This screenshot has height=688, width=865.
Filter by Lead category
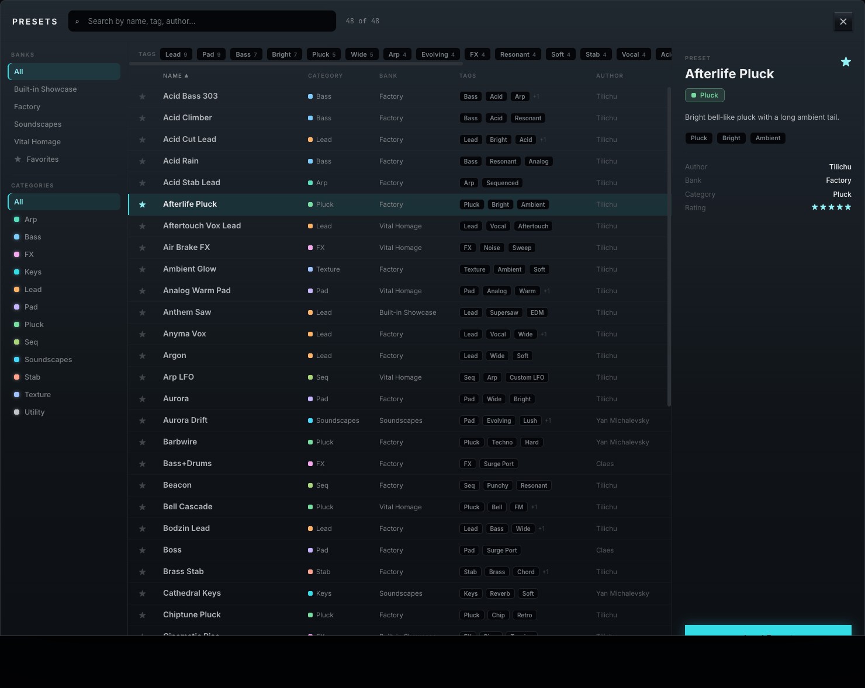click(64, 290)
